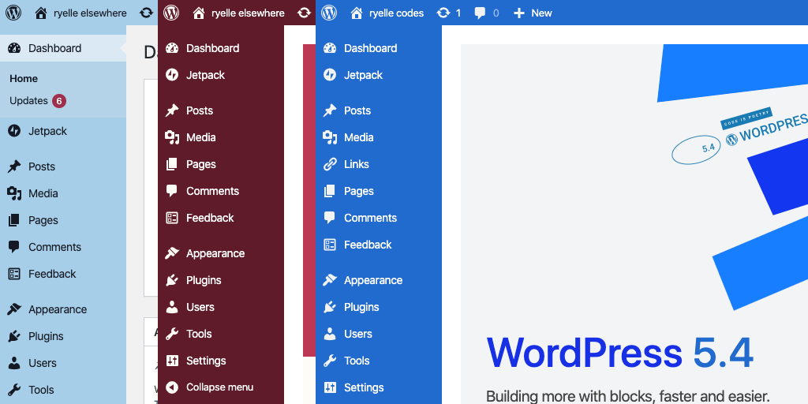Click Jetpack icon in light blue sidebar

(x=14, y=131)
